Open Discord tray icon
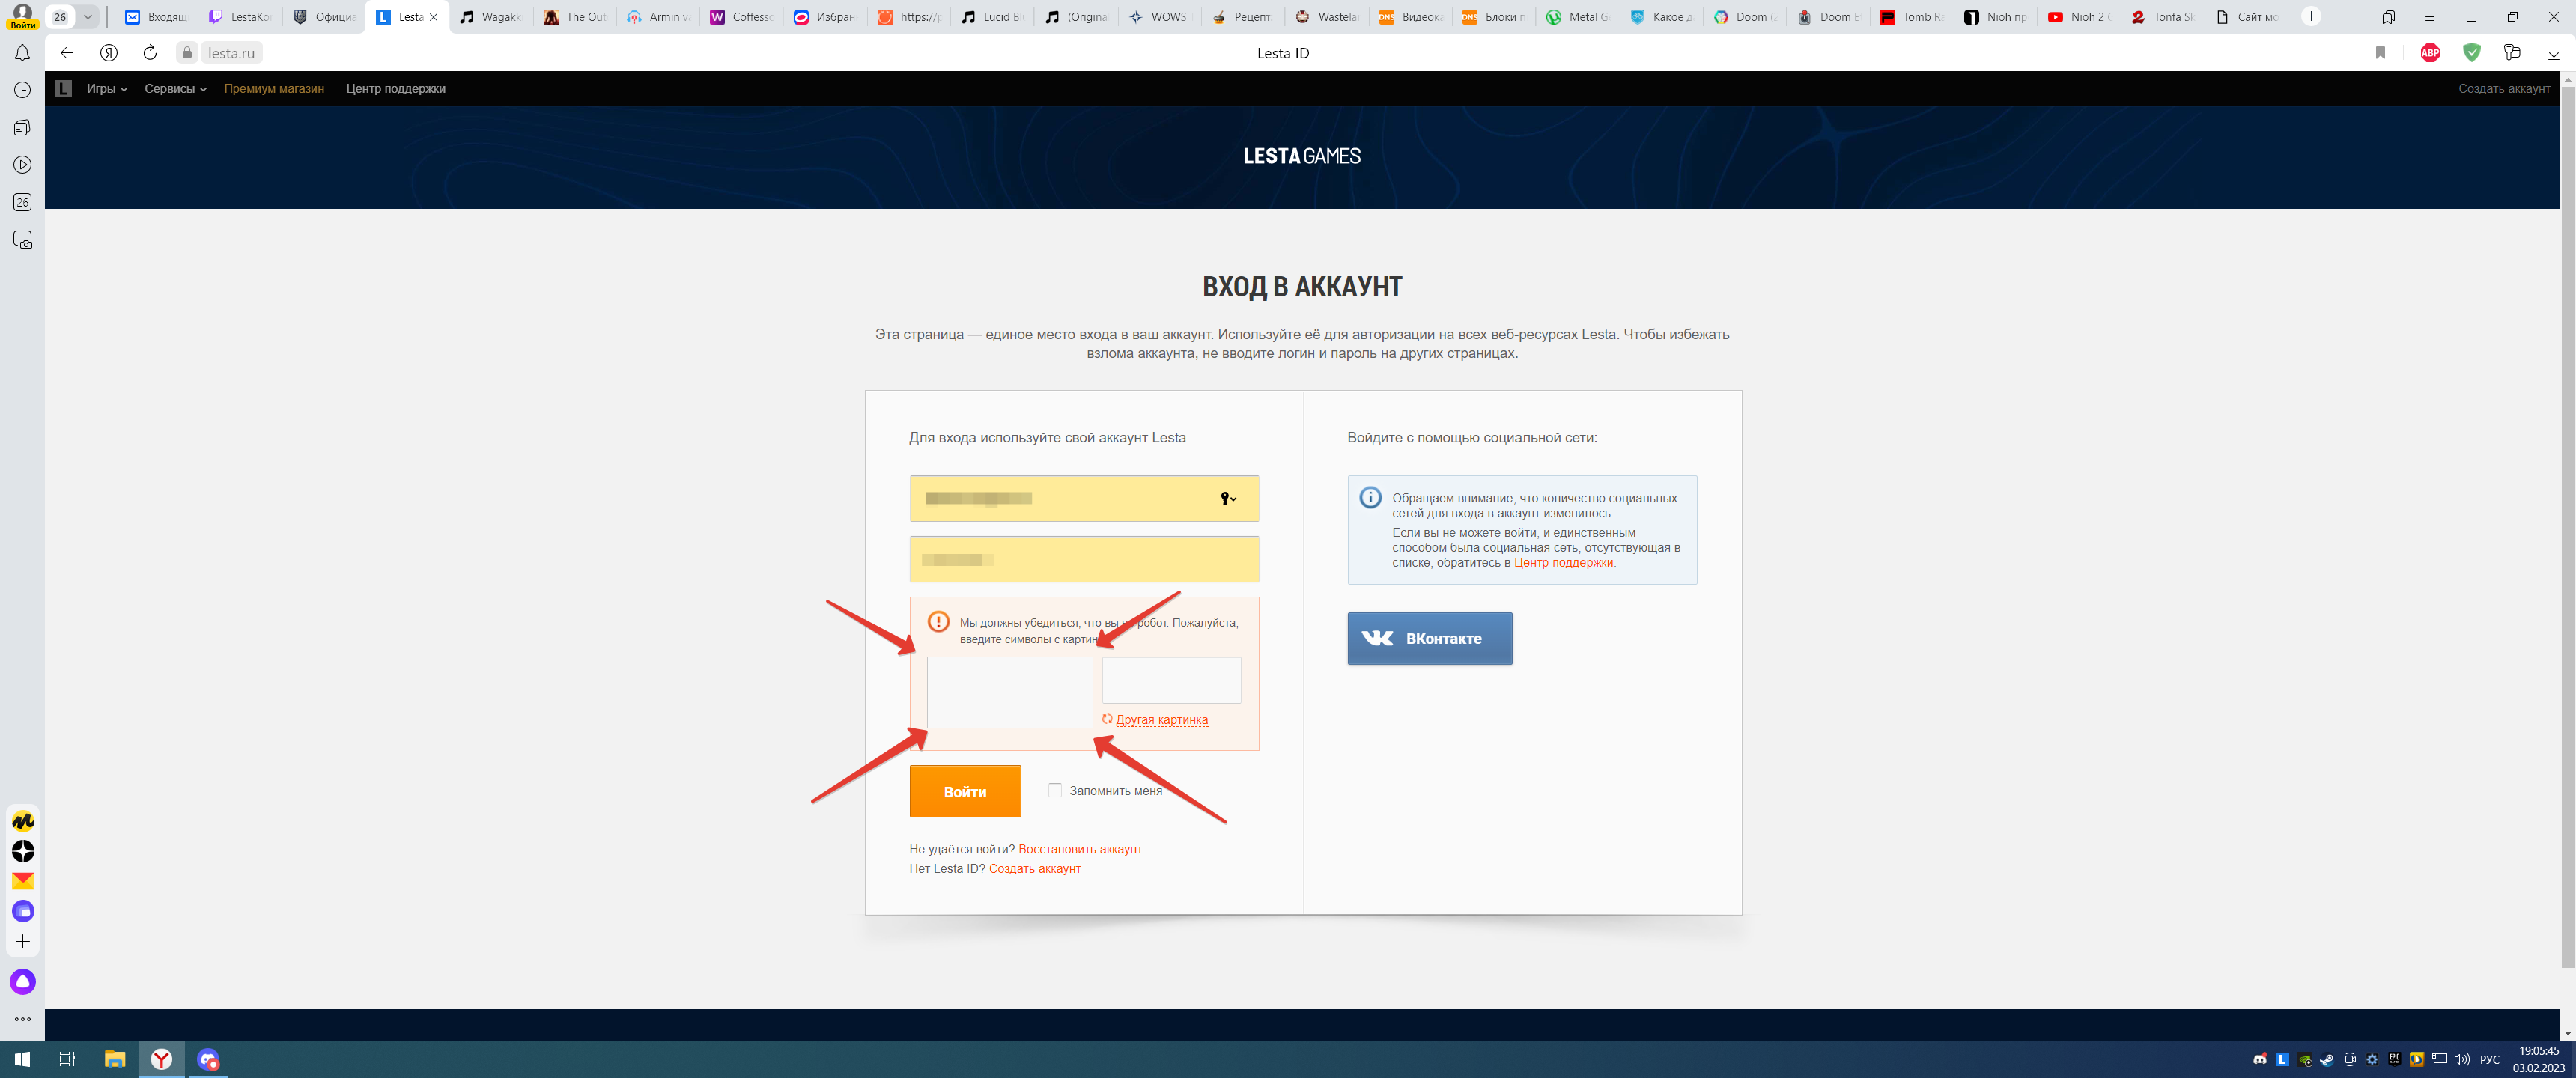This screenshot has height=1078, width=2576. [x=2259, y=1060]
